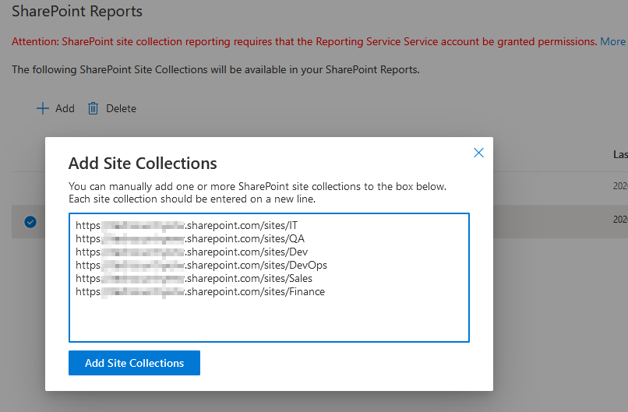Screen dimensions: 628x412
Task: Click the line ending in /sites/QA
Action: pyautogui.click(x=190, y=238)
